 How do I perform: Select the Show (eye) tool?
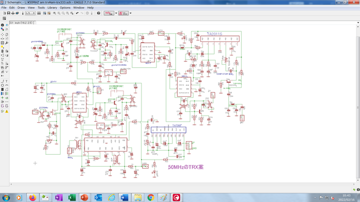pos(6,24)
